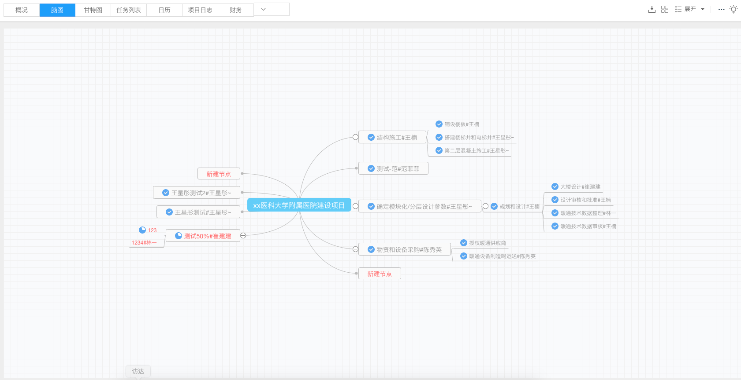Screen dimensions: 741x380
Task: Toggle check on 确定模块化/分层设计参数 node
Action: [x=371, y=206]
